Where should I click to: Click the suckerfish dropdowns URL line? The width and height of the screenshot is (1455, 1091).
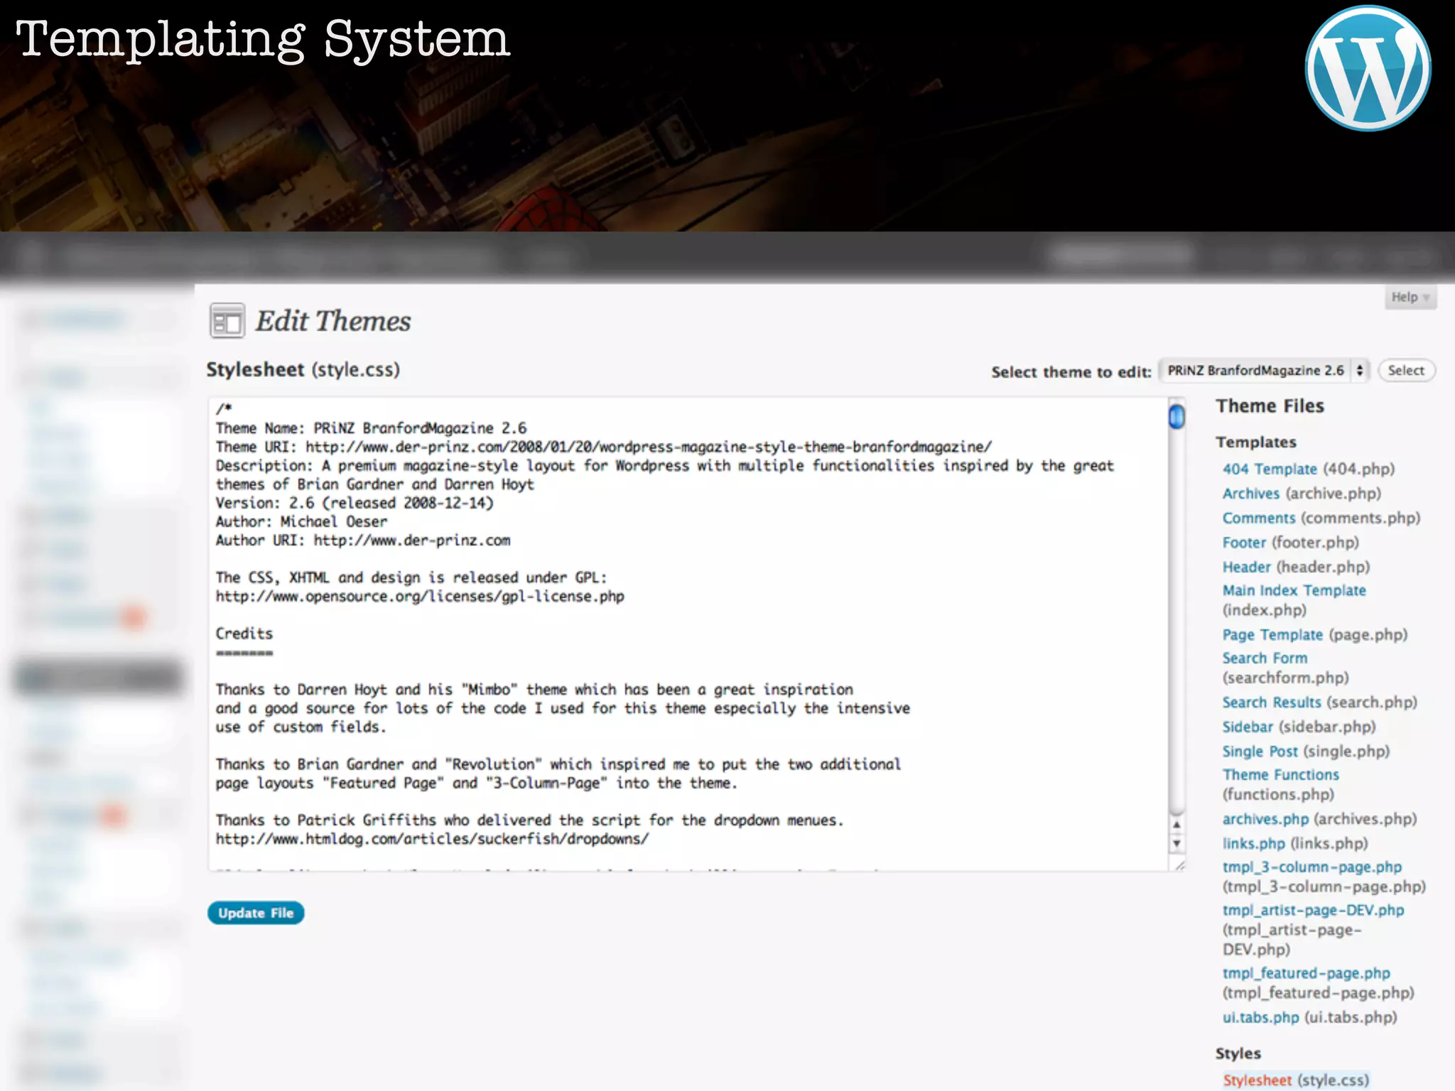(432, 839)
